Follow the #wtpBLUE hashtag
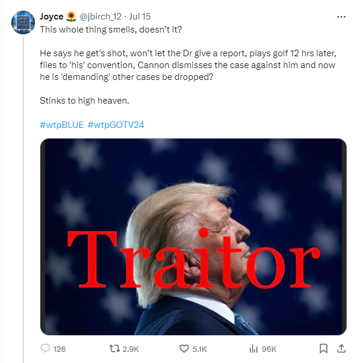The height and width of the screenshot is (363, 356). pyautogui.click(x=62, y=125)
